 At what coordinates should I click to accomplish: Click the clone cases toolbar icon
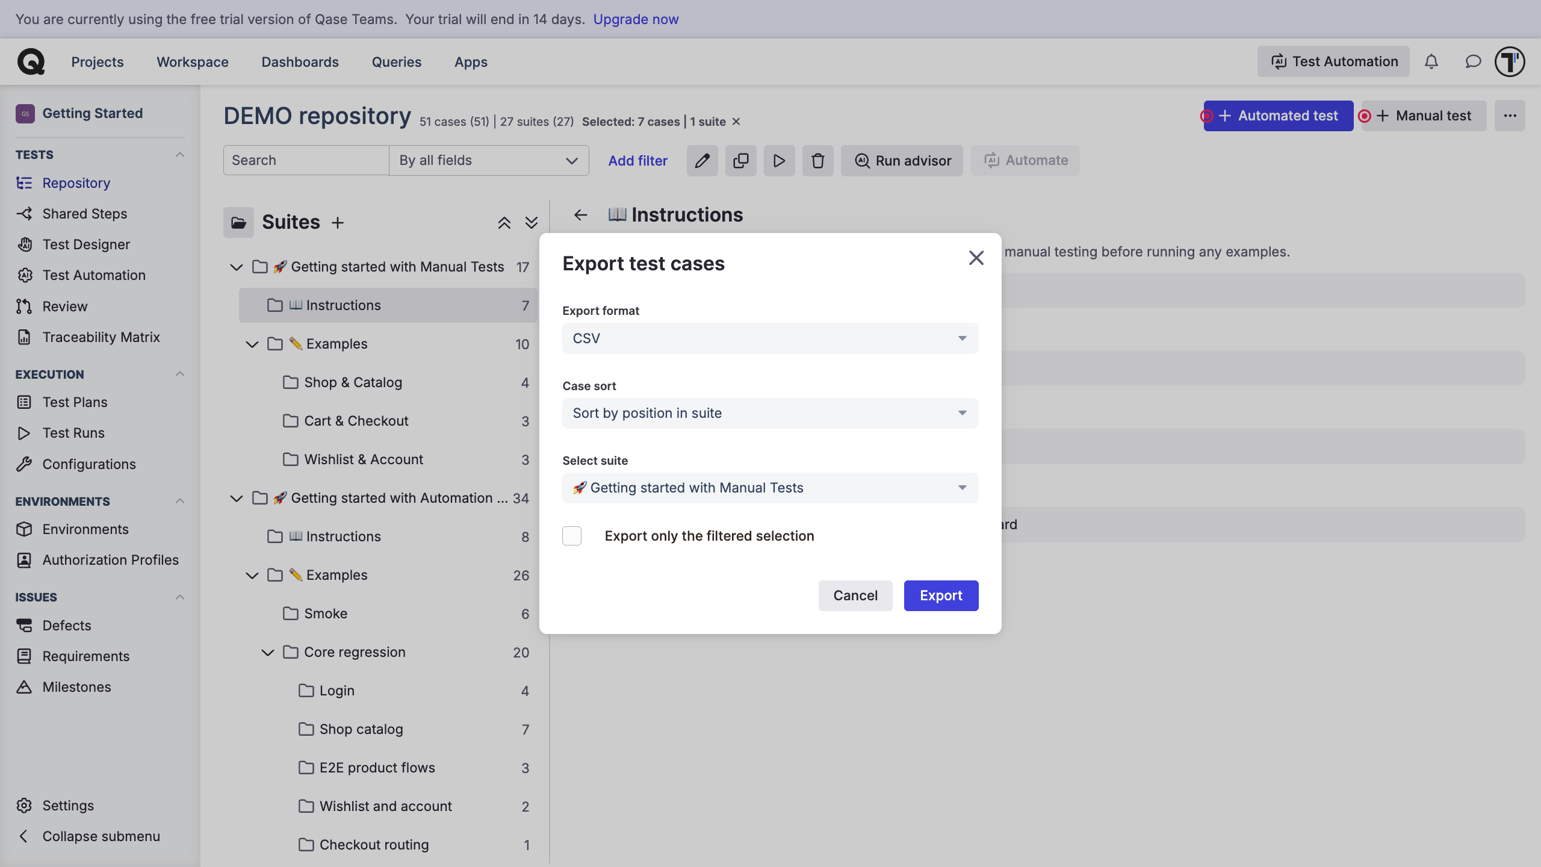click(740, 161)
